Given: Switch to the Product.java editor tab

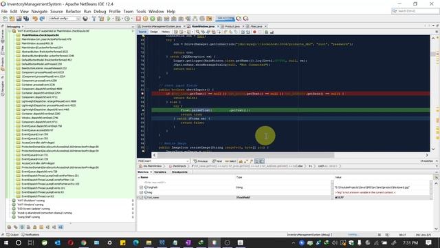Looking at the screenshot, I should [232, 26].
